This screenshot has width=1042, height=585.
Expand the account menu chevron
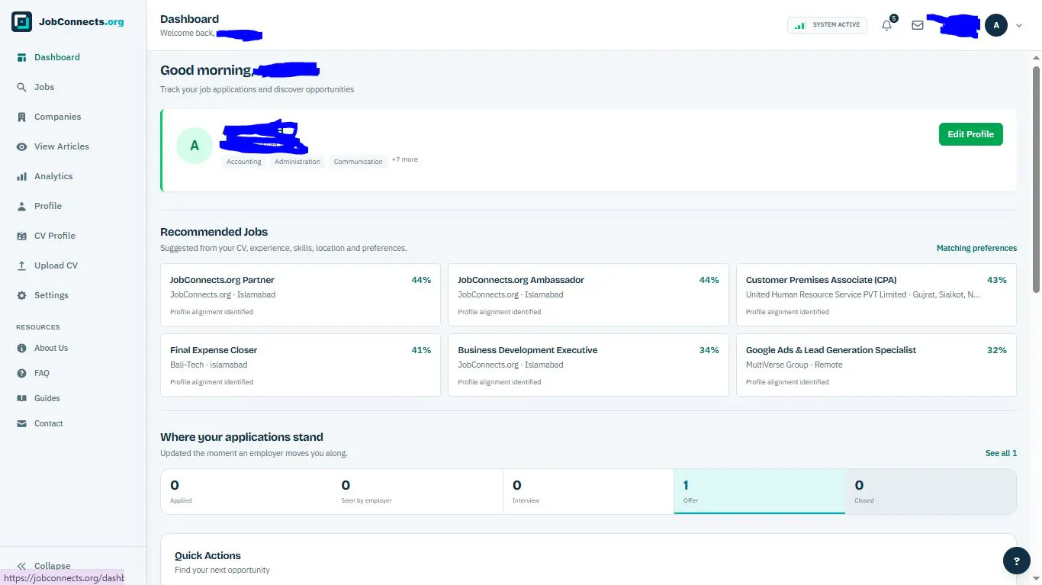[1019, 25]
